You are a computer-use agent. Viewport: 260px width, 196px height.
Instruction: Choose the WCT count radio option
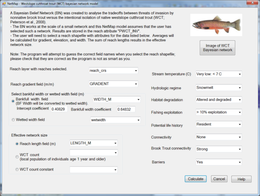17,157
